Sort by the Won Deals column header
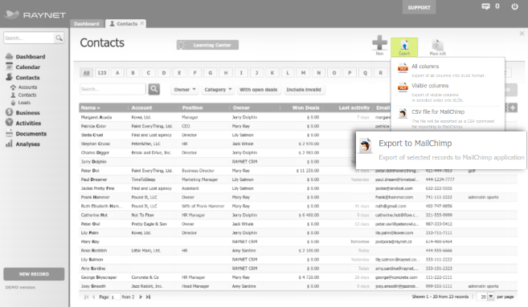This screenshot has width=528, height=307. (x=305, y=108)
